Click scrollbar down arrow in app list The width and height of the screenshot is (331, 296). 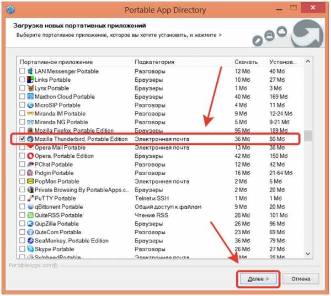(308, 253)
